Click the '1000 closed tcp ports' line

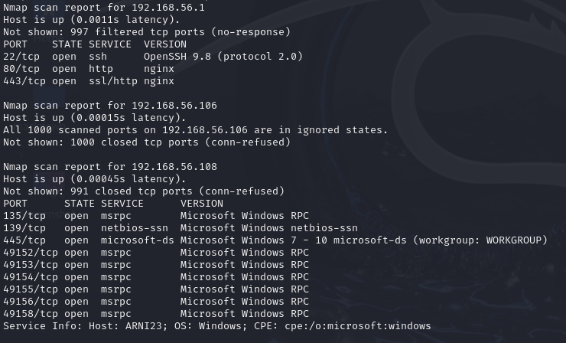coord(145,142)
